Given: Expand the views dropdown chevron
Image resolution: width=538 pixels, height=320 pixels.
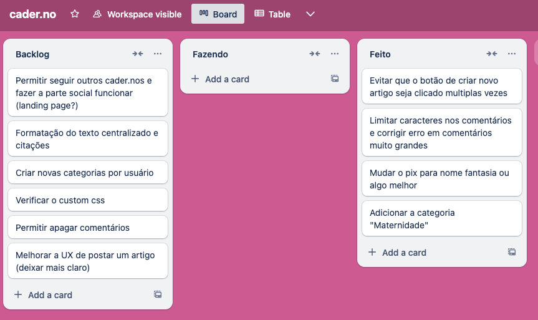Looking at the screenshot, I should pyautogui.click(x=310, y=14).
